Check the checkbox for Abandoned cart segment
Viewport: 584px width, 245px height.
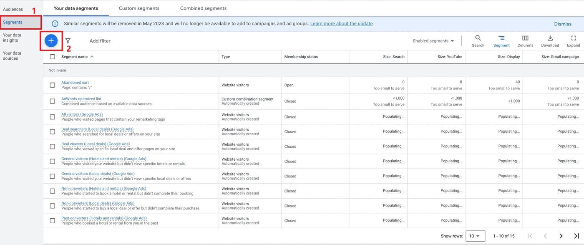[x=52, y=85]
